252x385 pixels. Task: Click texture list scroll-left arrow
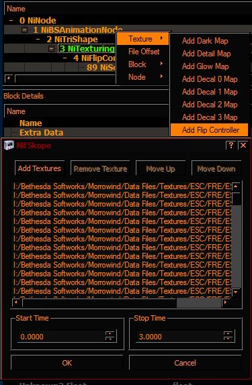(x=16, y=302)
